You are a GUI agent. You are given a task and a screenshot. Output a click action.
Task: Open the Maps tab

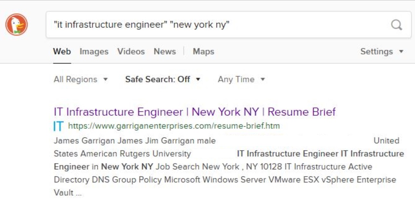pos(203,51)
